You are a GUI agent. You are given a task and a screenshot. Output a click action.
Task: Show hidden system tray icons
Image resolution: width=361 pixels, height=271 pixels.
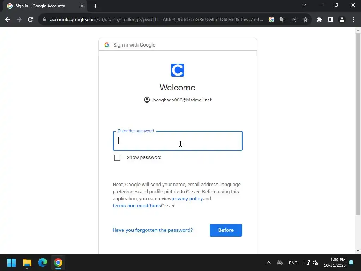click(268, 263)
